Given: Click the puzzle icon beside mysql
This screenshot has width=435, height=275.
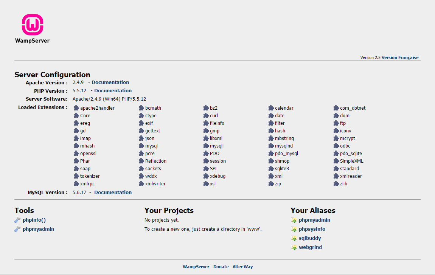Looking at the screenshot, I should 141,146.
